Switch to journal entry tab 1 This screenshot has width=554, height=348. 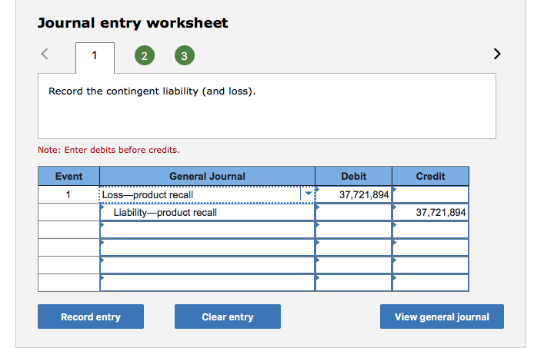click(95, 58)
